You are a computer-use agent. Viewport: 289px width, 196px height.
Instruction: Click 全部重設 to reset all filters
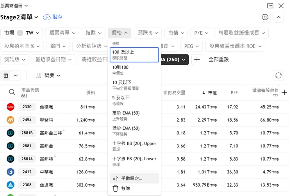tap(219, 60)
